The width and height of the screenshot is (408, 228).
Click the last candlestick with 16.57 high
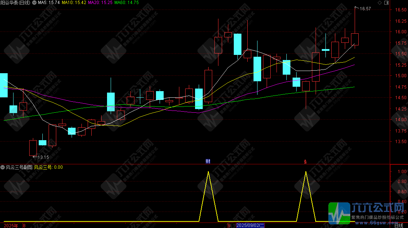click(x=355, y=39)
